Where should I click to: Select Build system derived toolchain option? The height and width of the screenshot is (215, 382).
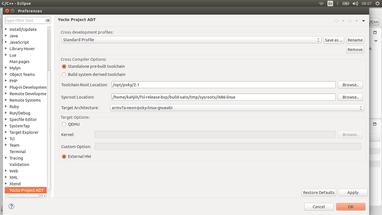point(64,74)
